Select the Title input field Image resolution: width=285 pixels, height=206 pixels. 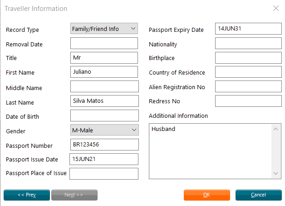tap(104, 58)
